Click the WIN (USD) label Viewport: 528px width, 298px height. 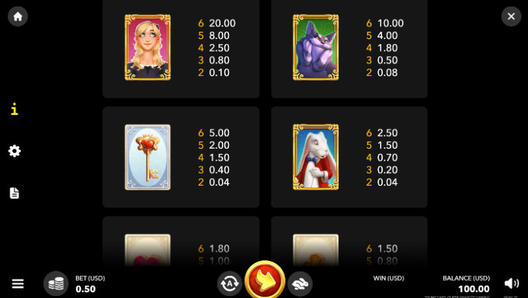tap(389, 278)
